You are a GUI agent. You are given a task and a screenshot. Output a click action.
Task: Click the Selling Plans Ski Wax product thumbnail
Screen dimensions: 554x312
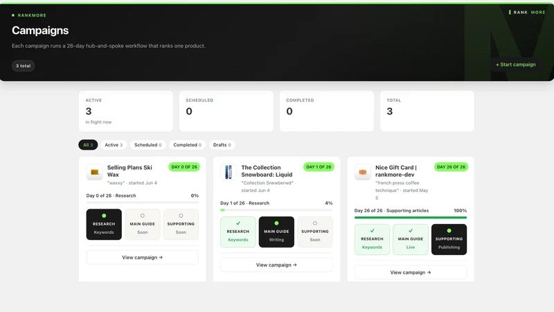[x=94, y=172]
